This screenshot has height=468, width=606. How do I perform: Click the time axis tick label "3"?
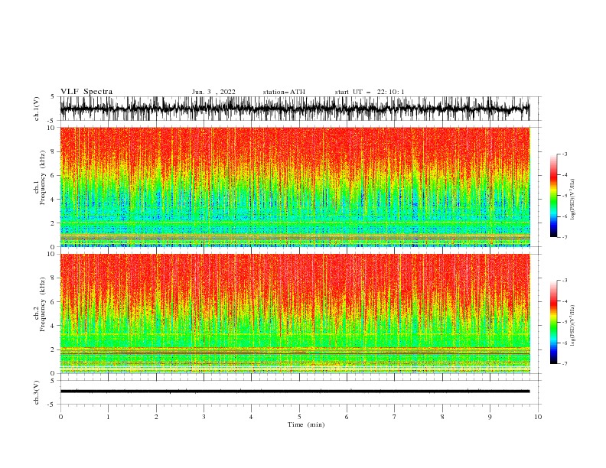pyautogui.click(x=204, y=417)
